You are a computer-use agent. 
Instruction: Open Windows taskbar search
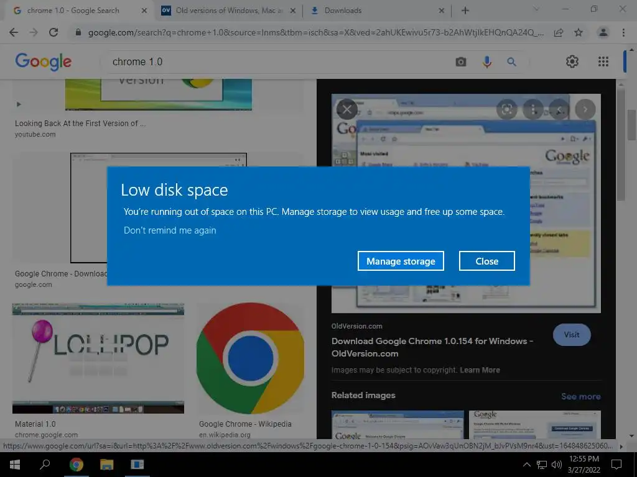[x=45, y=465]
